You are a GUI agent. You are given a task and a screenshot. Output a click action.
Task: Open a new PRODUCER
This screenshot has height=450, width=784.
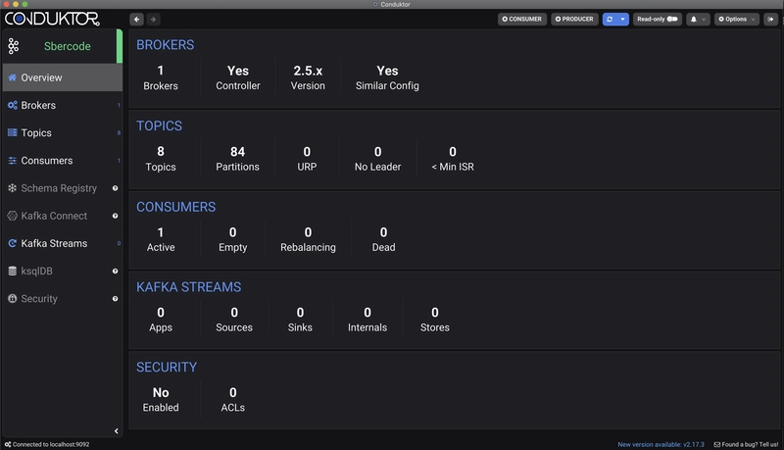tap(574, 19)
